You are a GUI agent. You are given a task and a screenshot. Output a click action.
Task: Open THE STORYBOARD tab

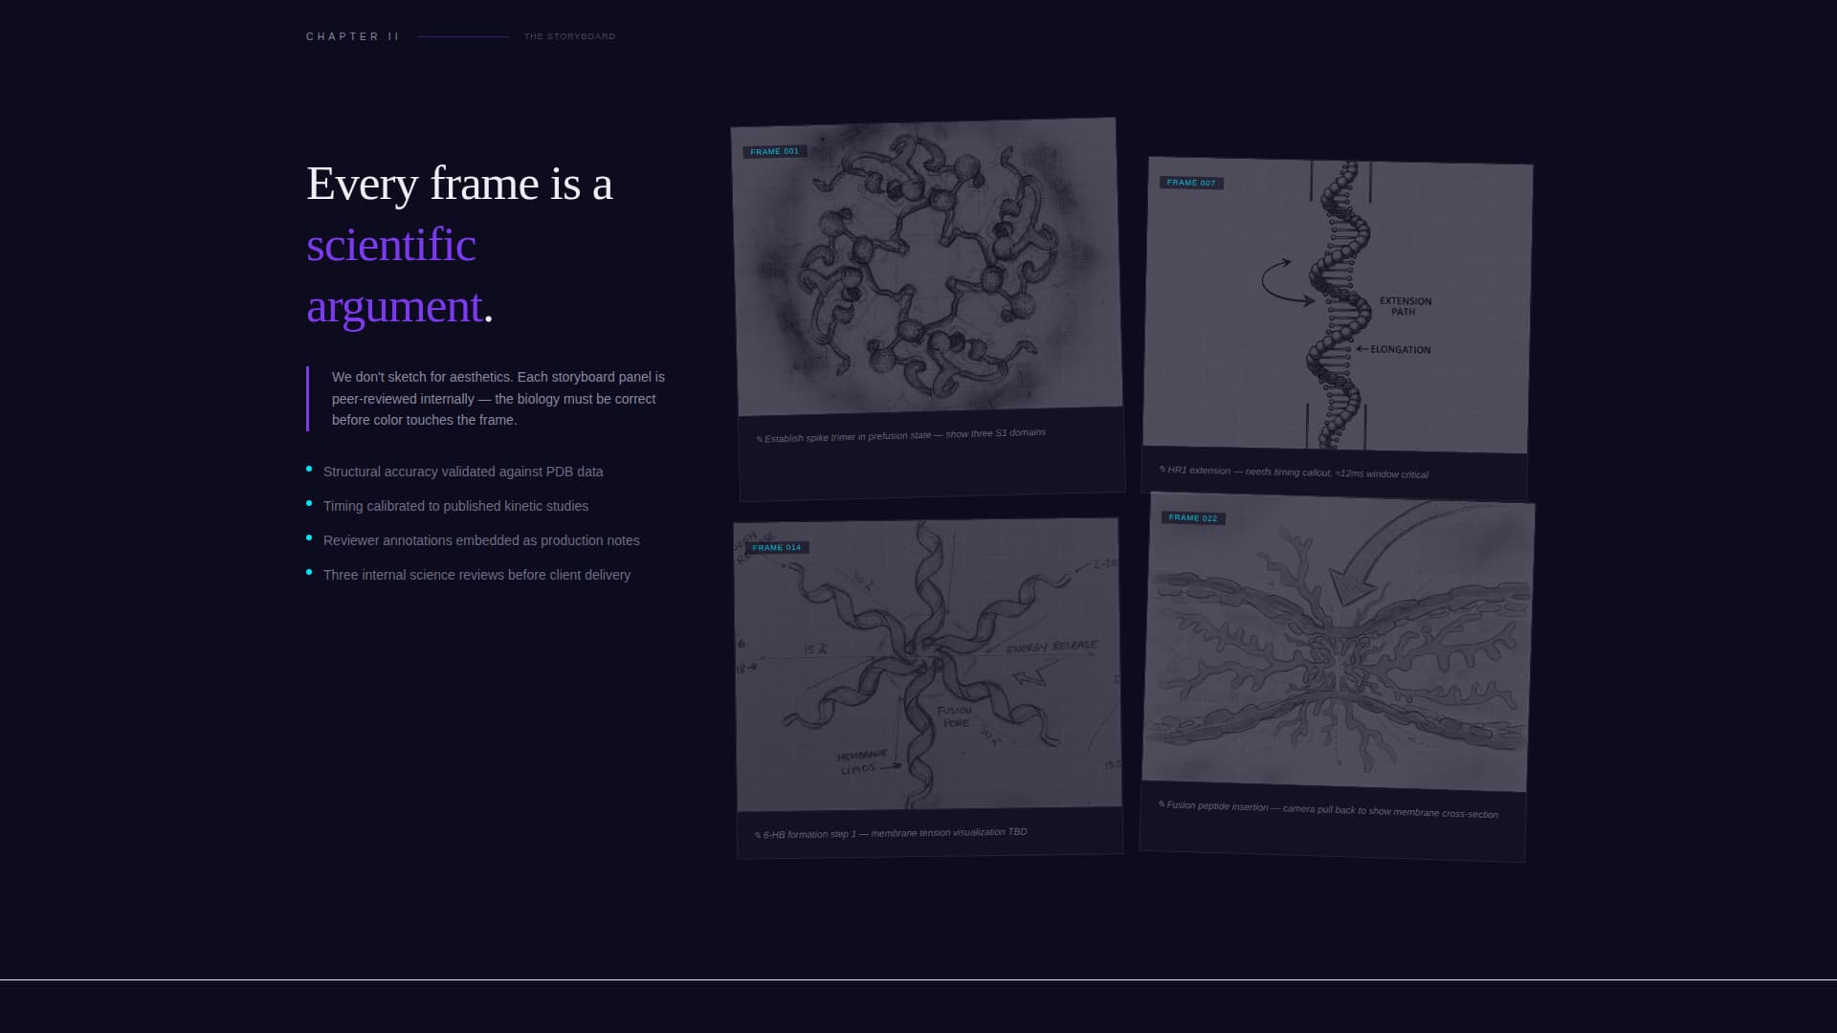coord(568,35)
